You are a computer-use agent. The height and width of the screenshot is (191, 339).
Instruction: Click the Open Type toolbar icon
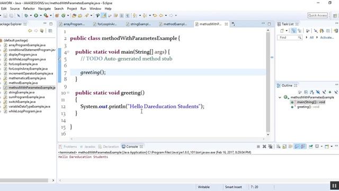74,15
